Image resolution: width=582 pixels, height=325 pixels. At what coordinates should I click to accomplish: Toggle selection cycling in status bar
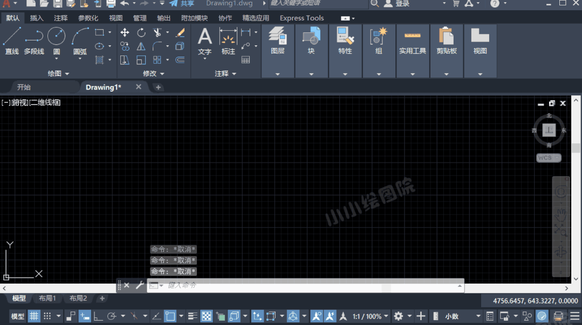coord(221,316)
